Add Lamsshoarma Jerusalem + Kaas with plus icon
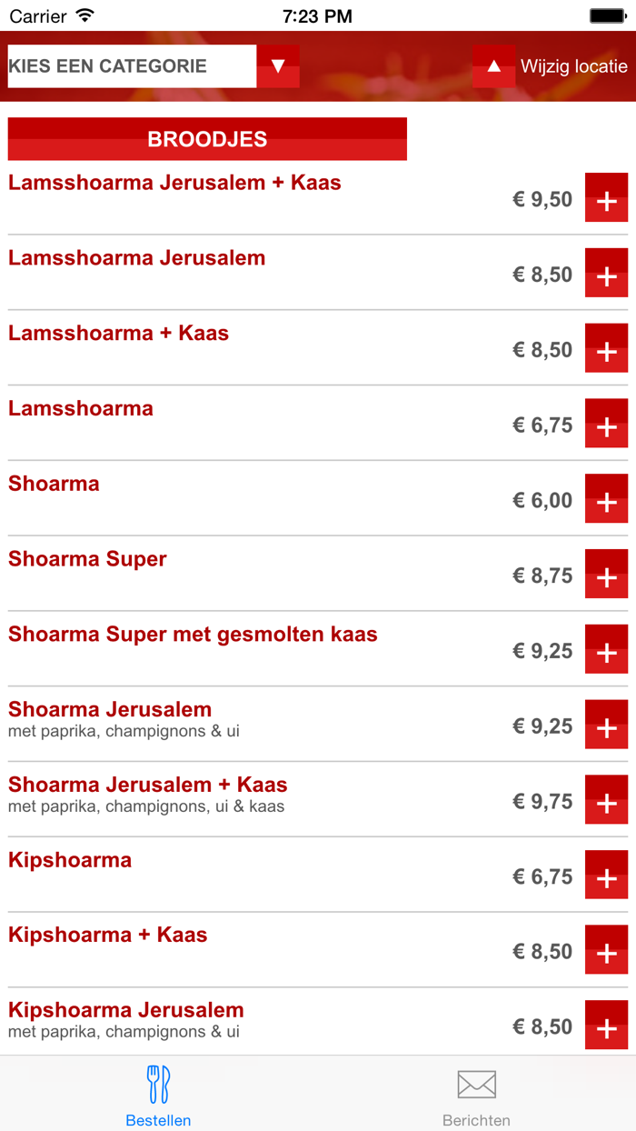636x1131 pixels. [606, 197]
